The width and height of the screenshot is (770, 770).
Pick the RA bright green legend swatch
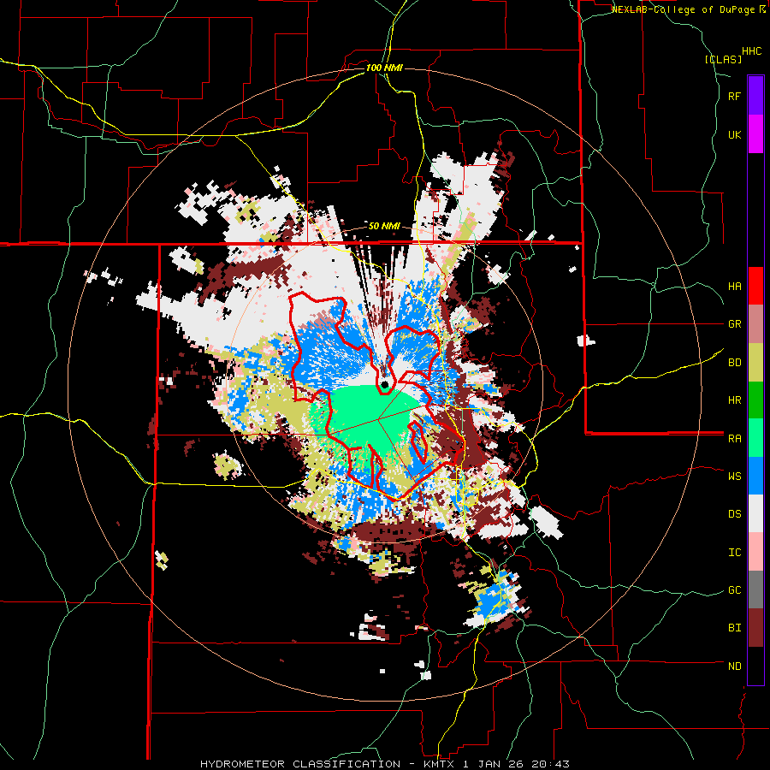pos(755,438)
